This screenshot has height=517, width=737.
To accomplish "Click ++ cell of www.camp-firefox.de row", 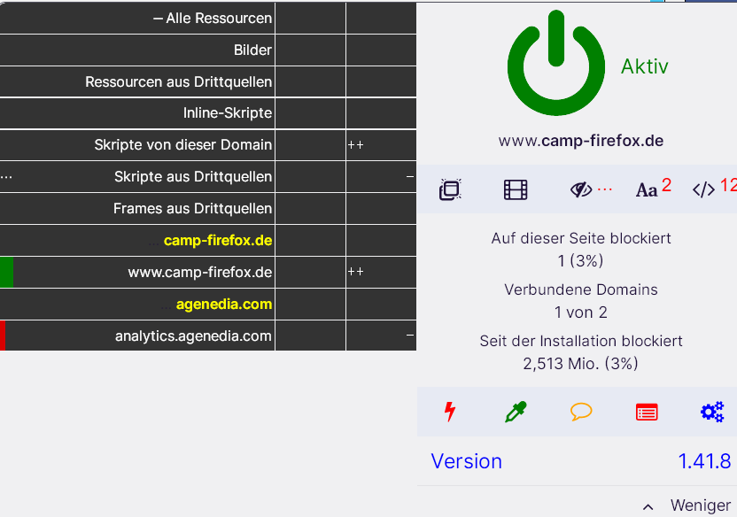I will (381, 273).
